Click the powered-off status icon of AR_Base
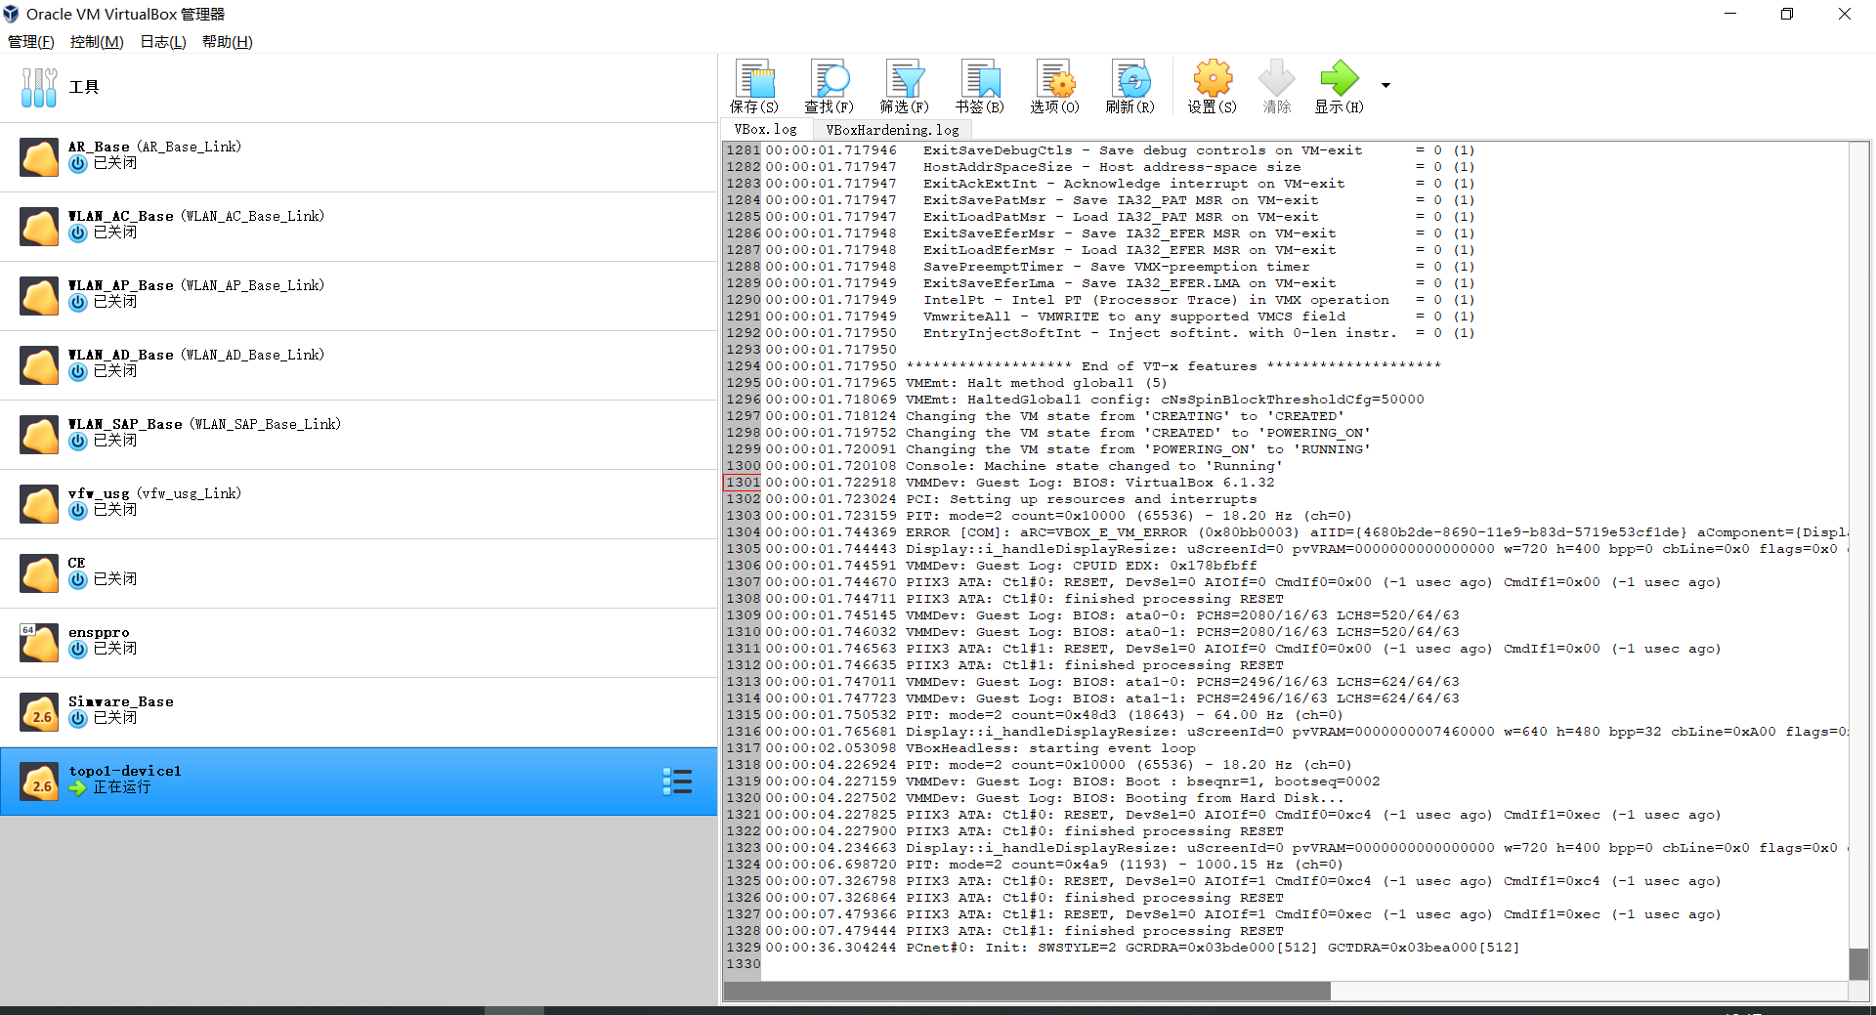This screenshot has width=1876, height=1015. pyautogui.click(x=78, y=164)
